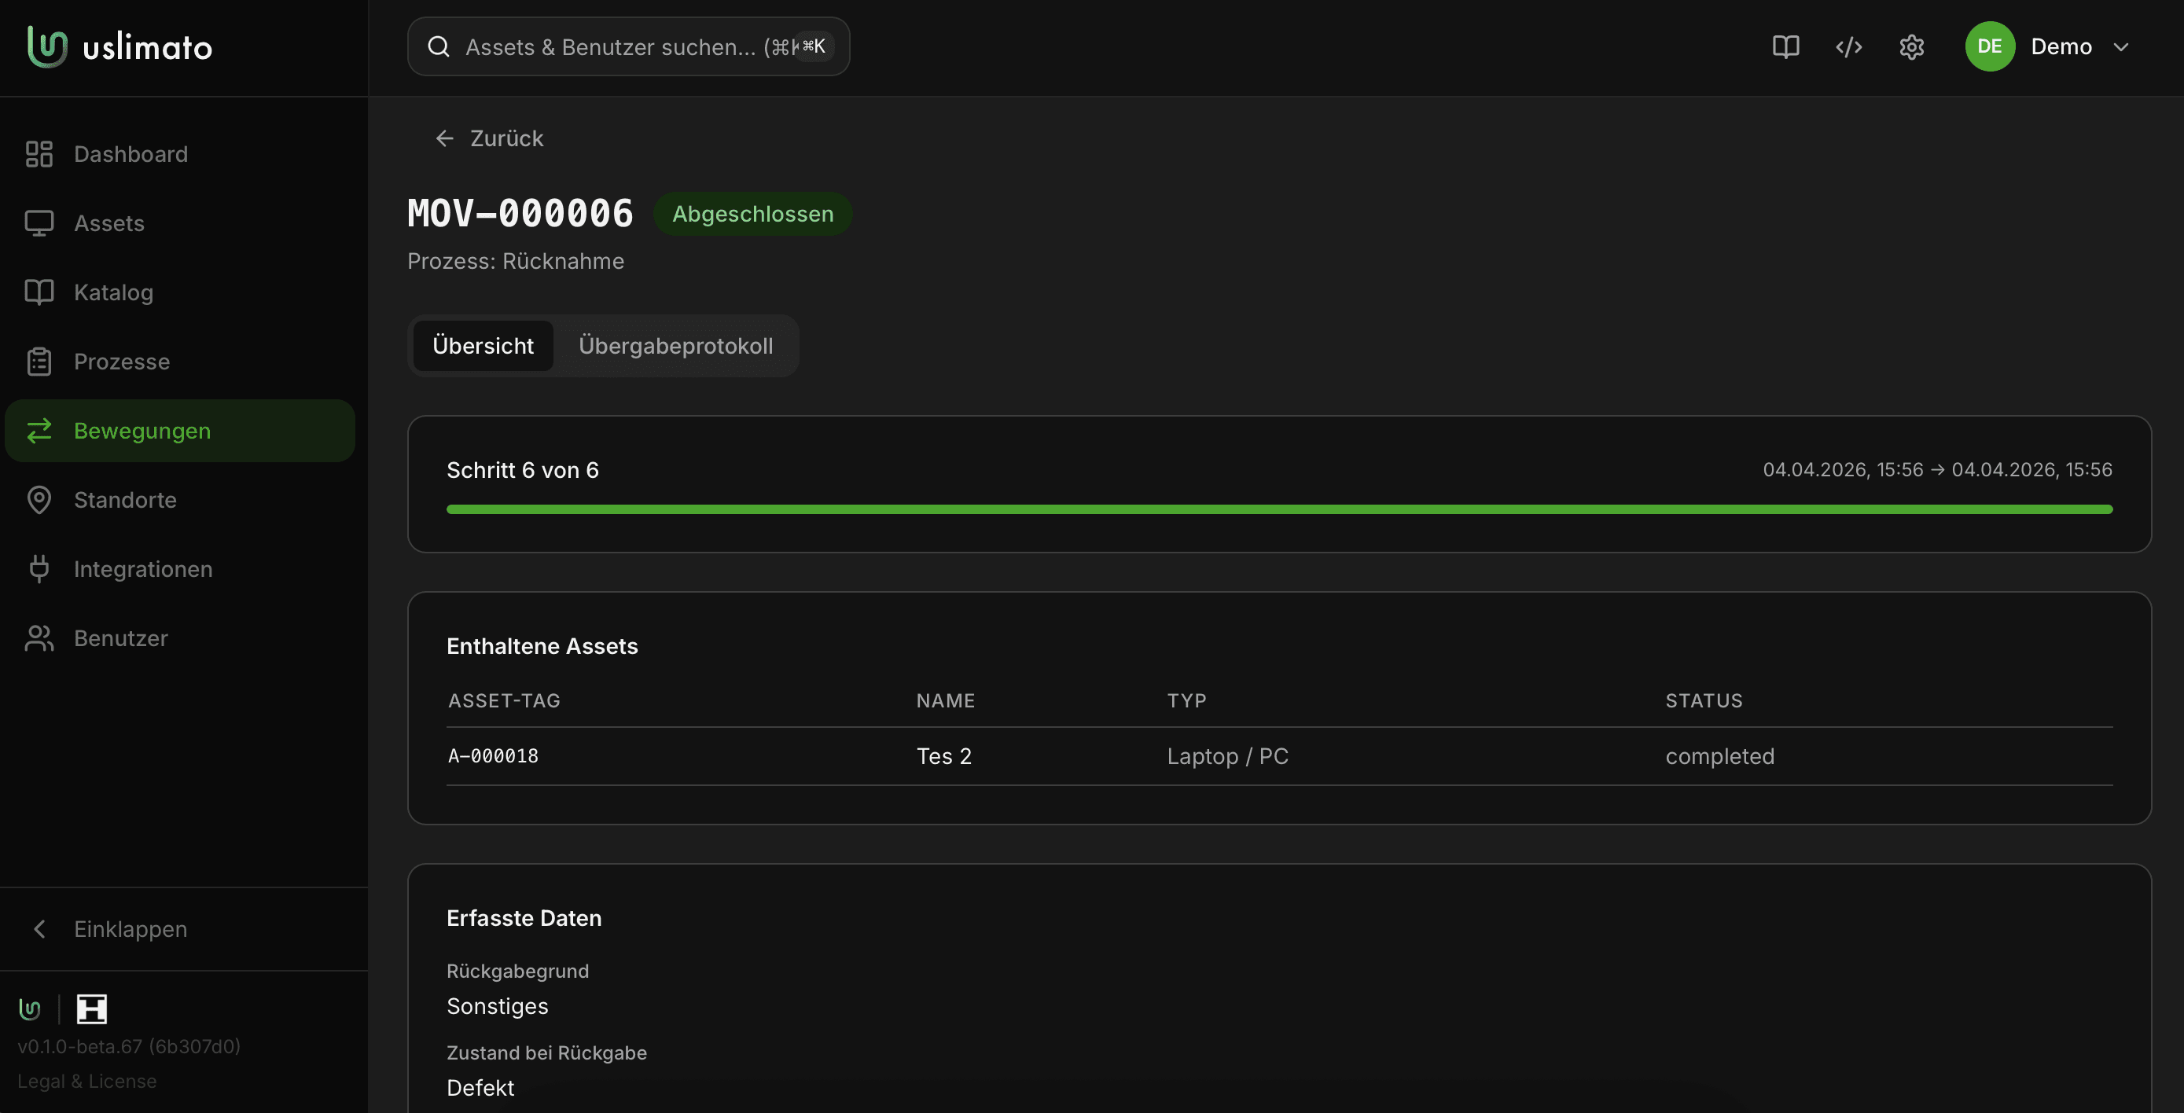
Task: Click the Erfasste Daten heading
Action: (x=524, y=919)
